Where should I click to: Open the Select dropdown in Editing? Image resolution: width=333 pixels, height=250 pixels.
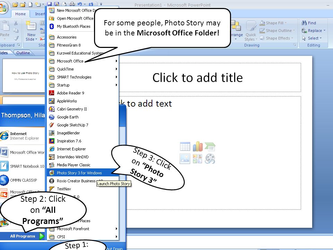pos(311,38)
